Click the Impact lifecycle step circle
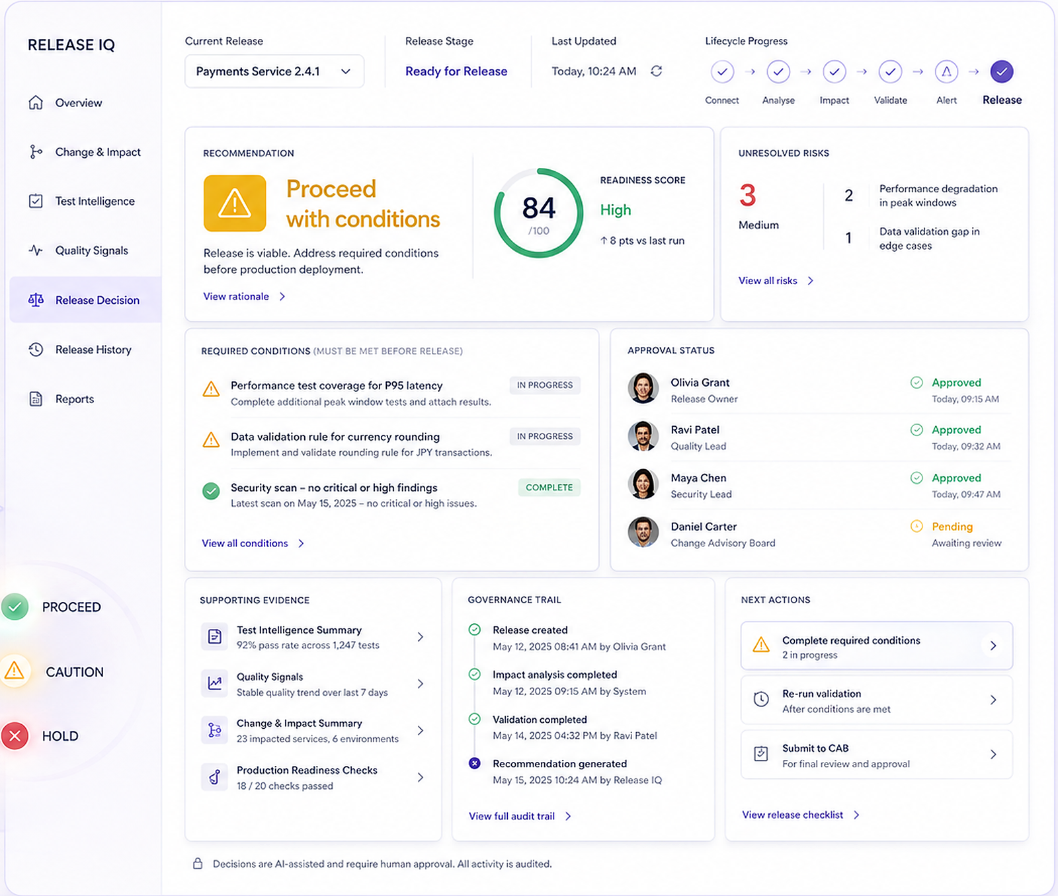Image resolution: width=1058 pixels, height=896 pixels. (834, 71)
